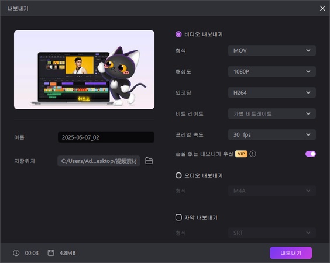Screen dimensions: 330x263
Task: Click the 이름 field with 2025-05-07_02
Action: [106, 137]
